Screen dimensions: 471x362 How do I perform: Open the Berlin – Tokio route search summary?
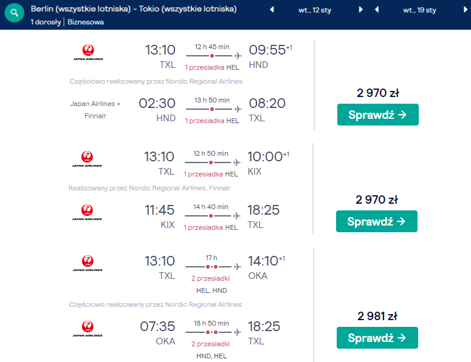coord(134,8)
